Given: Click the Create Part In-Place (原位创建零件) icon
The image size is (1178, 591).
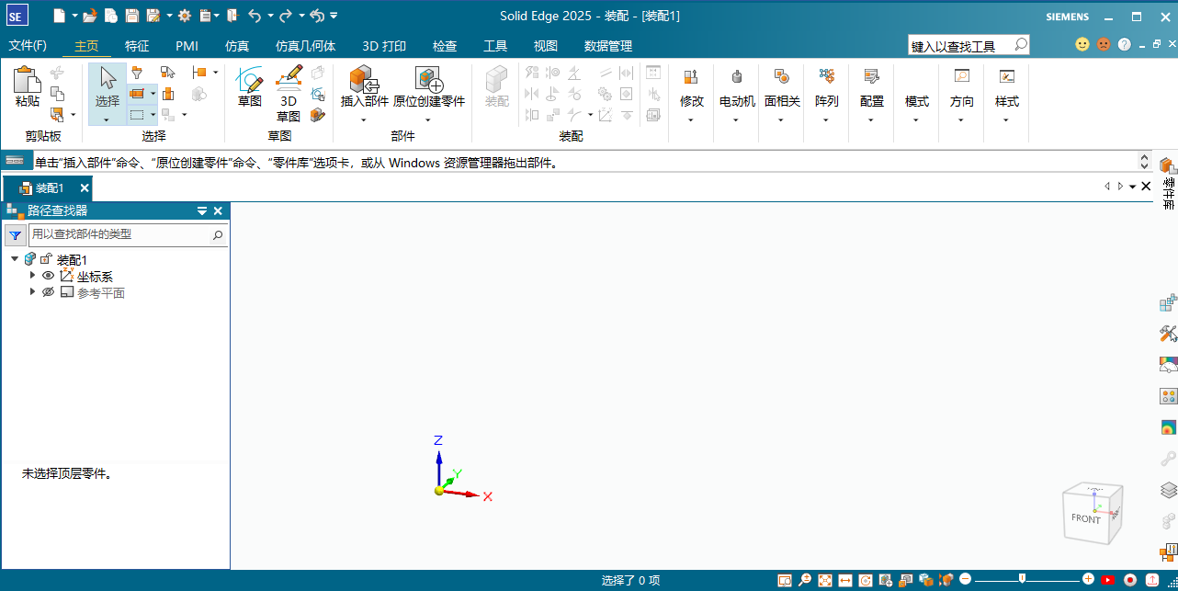Looking at the screenshot, I should pyautogui.click(x=429, y=79).
